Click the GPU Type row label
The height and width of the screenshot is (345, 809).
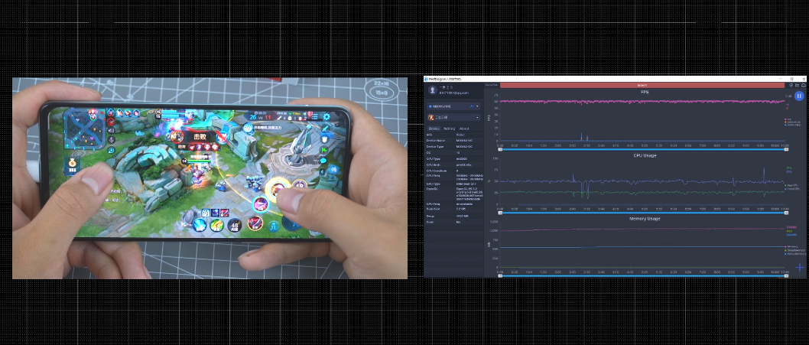coord(434,184)
